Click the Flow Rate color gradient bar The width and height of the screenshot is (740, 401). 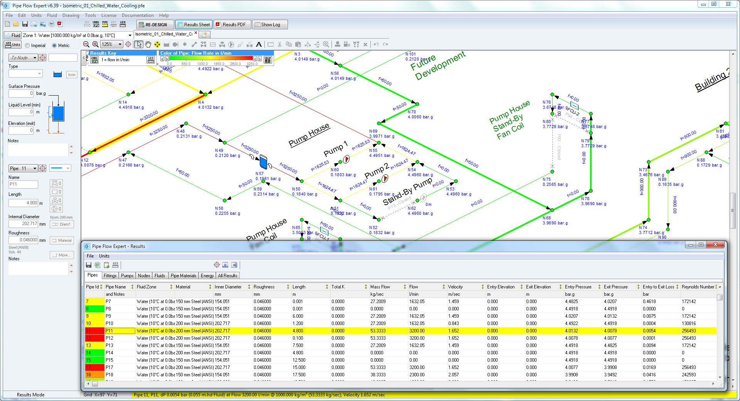pos(211,59)
